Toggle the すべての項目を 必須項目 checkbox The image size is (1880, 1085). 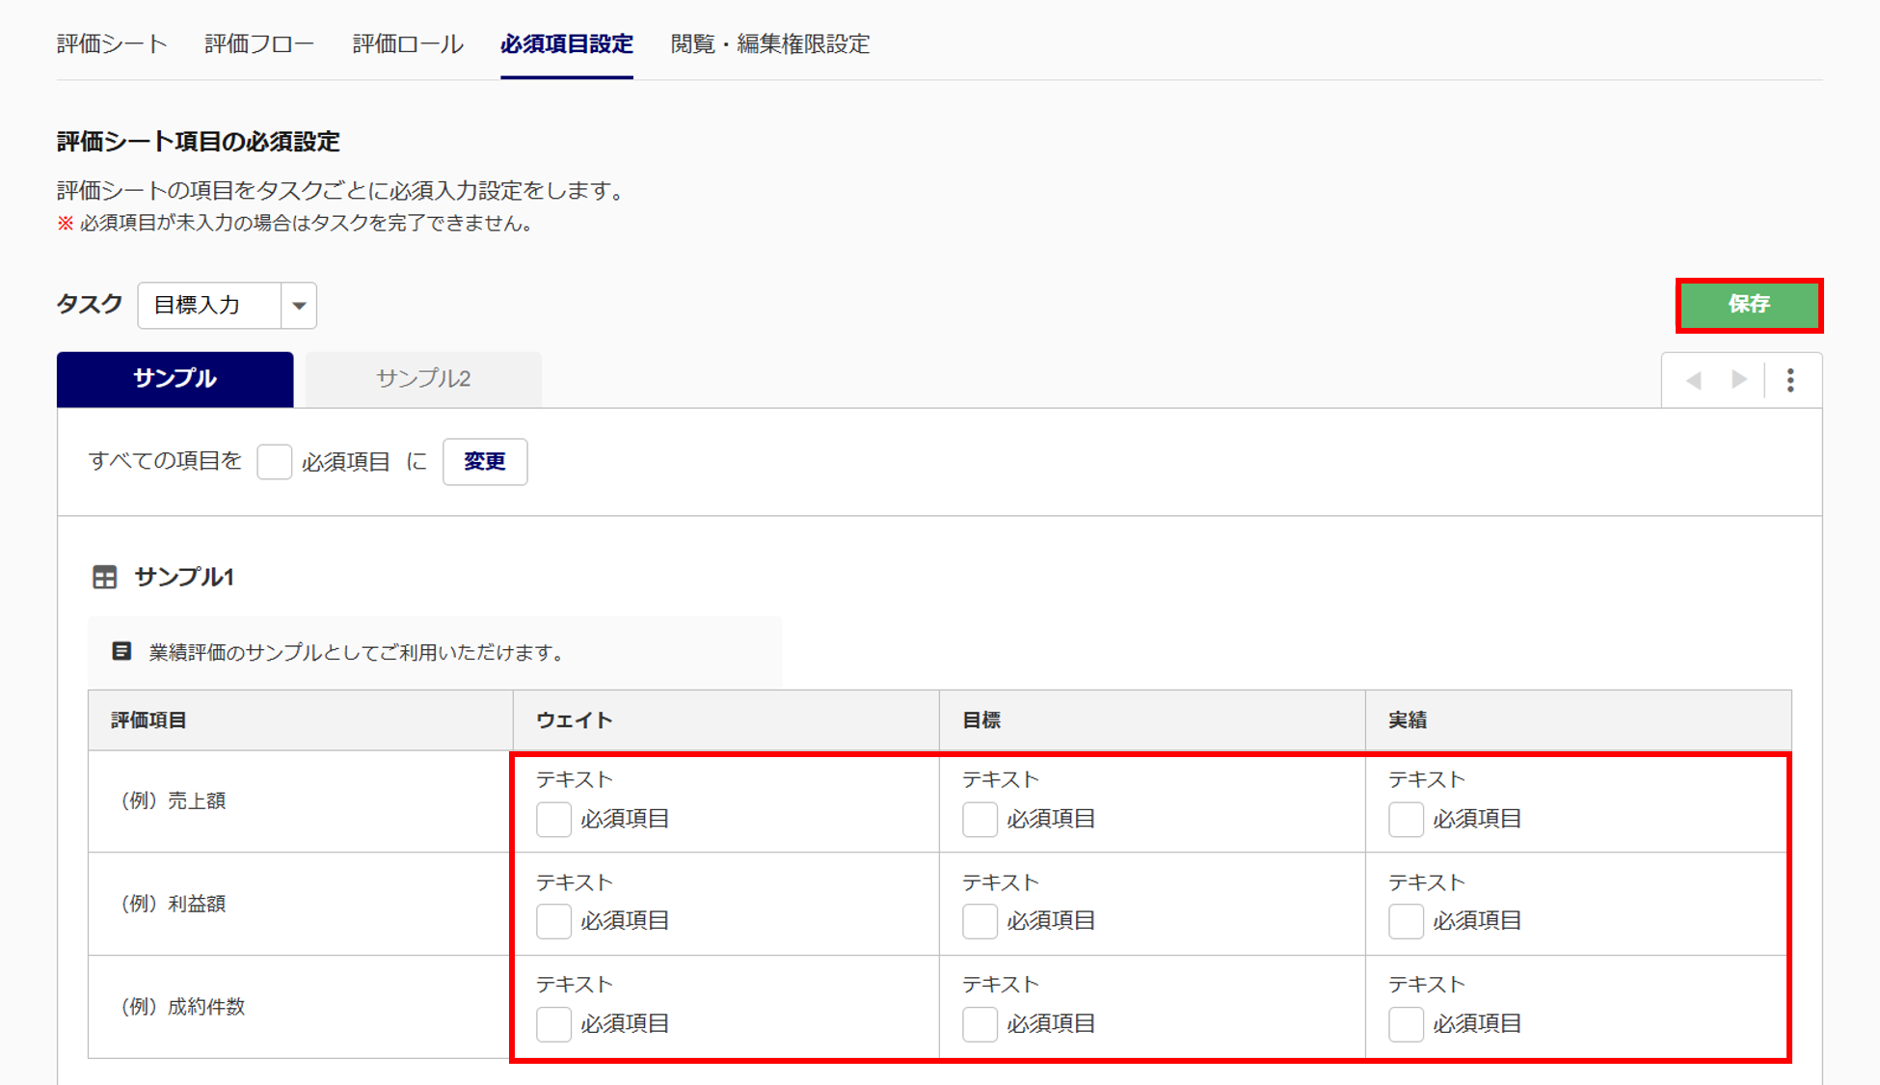click(x=275, y=462)
